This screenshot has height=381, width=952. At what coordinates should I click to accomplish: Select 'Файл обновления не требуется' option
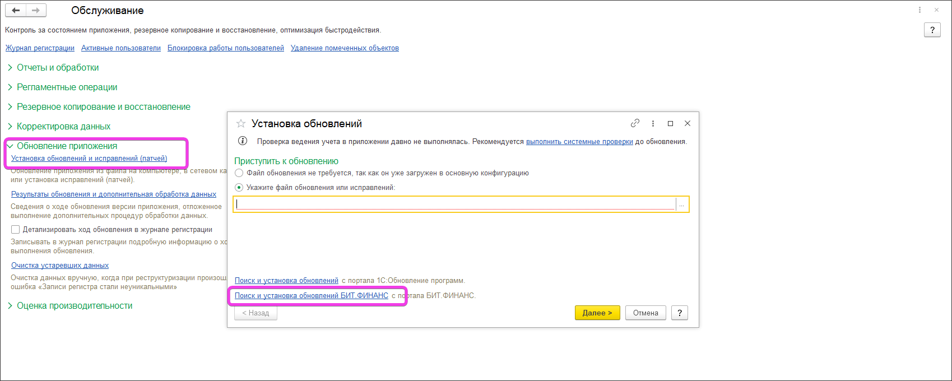[x=239, y=173]
